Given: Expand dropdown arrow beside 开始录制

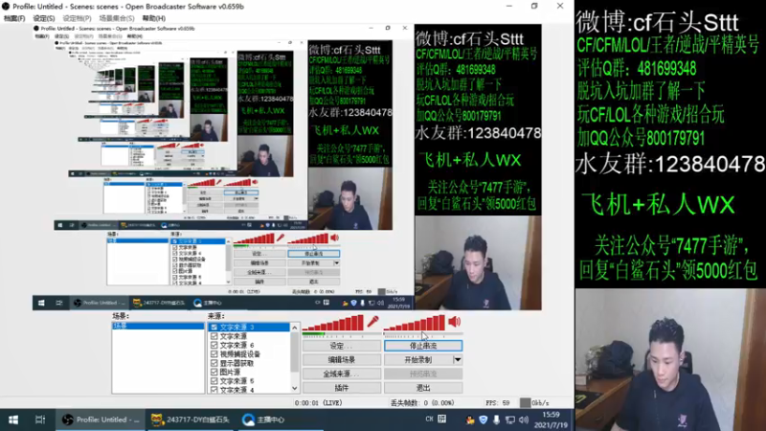Looking at the screenshot, I should click(458, 360).
